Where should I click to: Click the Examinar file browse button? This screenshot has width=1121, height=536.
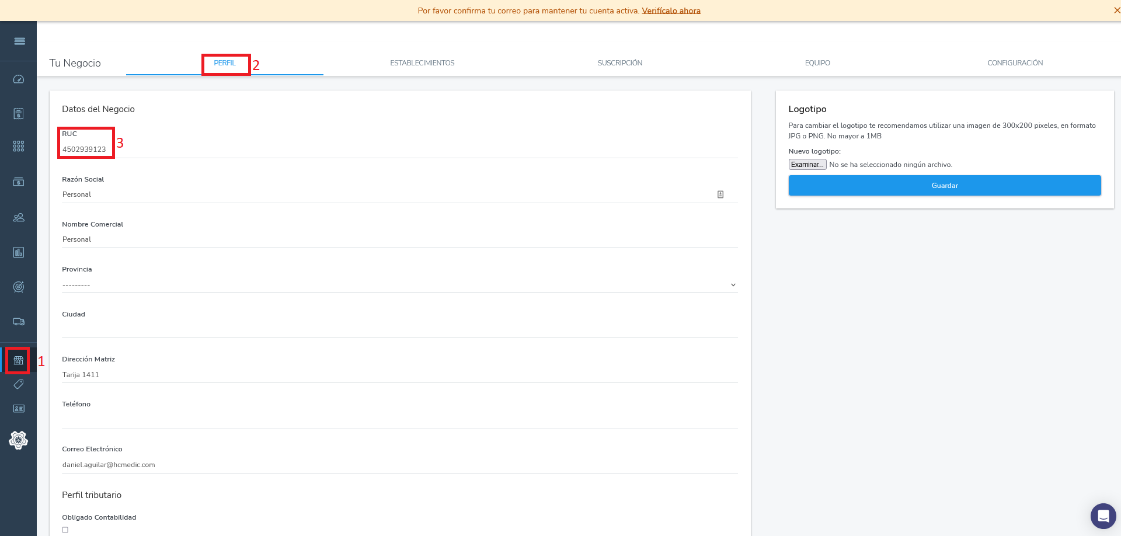(807, 165)
